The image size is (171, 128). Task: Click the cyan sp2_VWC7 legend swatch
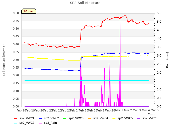click(16, 123)
